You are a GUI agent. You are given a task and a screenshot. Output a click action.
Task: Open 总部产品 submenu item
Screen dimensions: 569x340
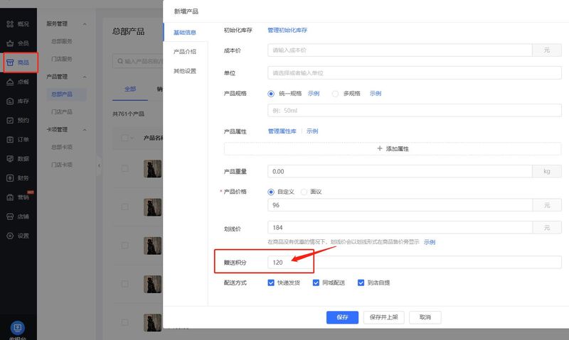click(x=62, y=94)
